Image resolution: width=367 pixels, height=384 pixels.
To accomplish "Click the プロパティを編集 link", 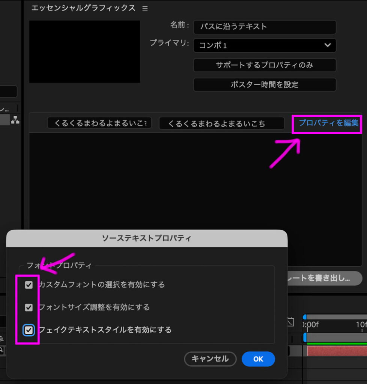I will (x=327, y=123).
